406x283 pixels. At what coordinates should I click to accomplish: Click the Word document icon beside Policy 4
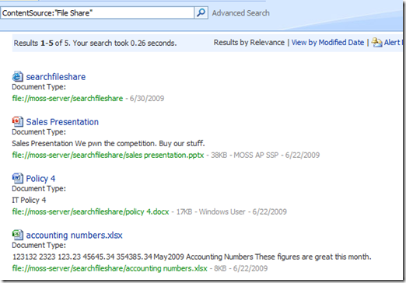[17, 178]
